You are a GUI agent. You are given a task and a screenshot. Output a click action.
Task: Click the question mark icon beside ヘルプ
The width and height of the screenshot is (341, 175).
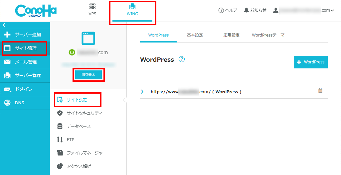pyautogui.click(x=221, y=10)
